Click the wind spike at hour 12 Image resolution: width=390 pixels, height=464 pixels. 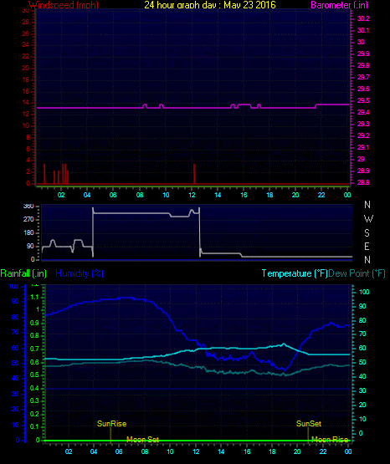(194, 174)
